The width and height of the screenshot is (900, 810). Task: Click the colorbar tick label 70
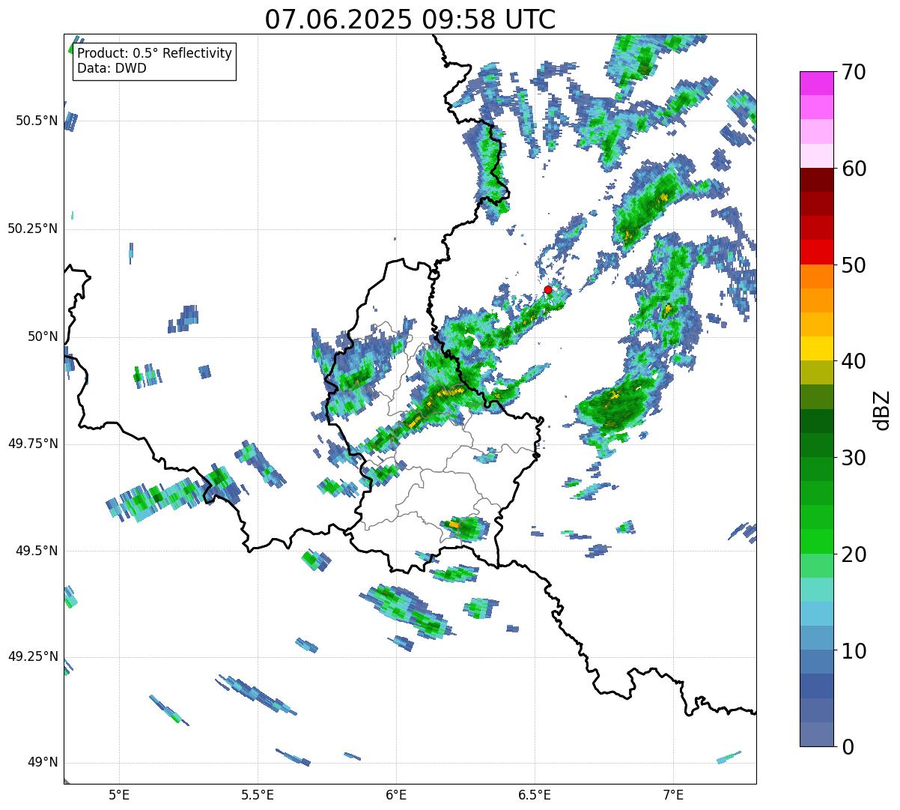coord(854,72)
